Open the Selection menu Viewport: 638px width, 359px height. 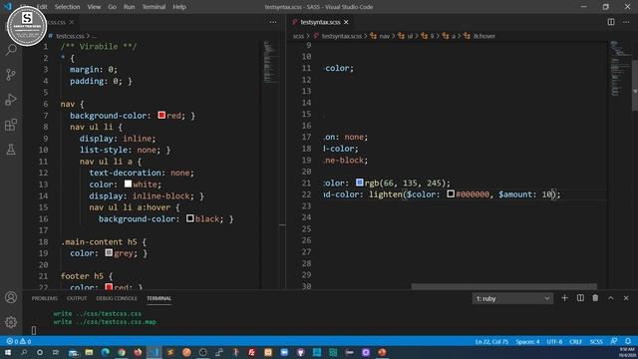pyautogui.click(x=67, y=7)
